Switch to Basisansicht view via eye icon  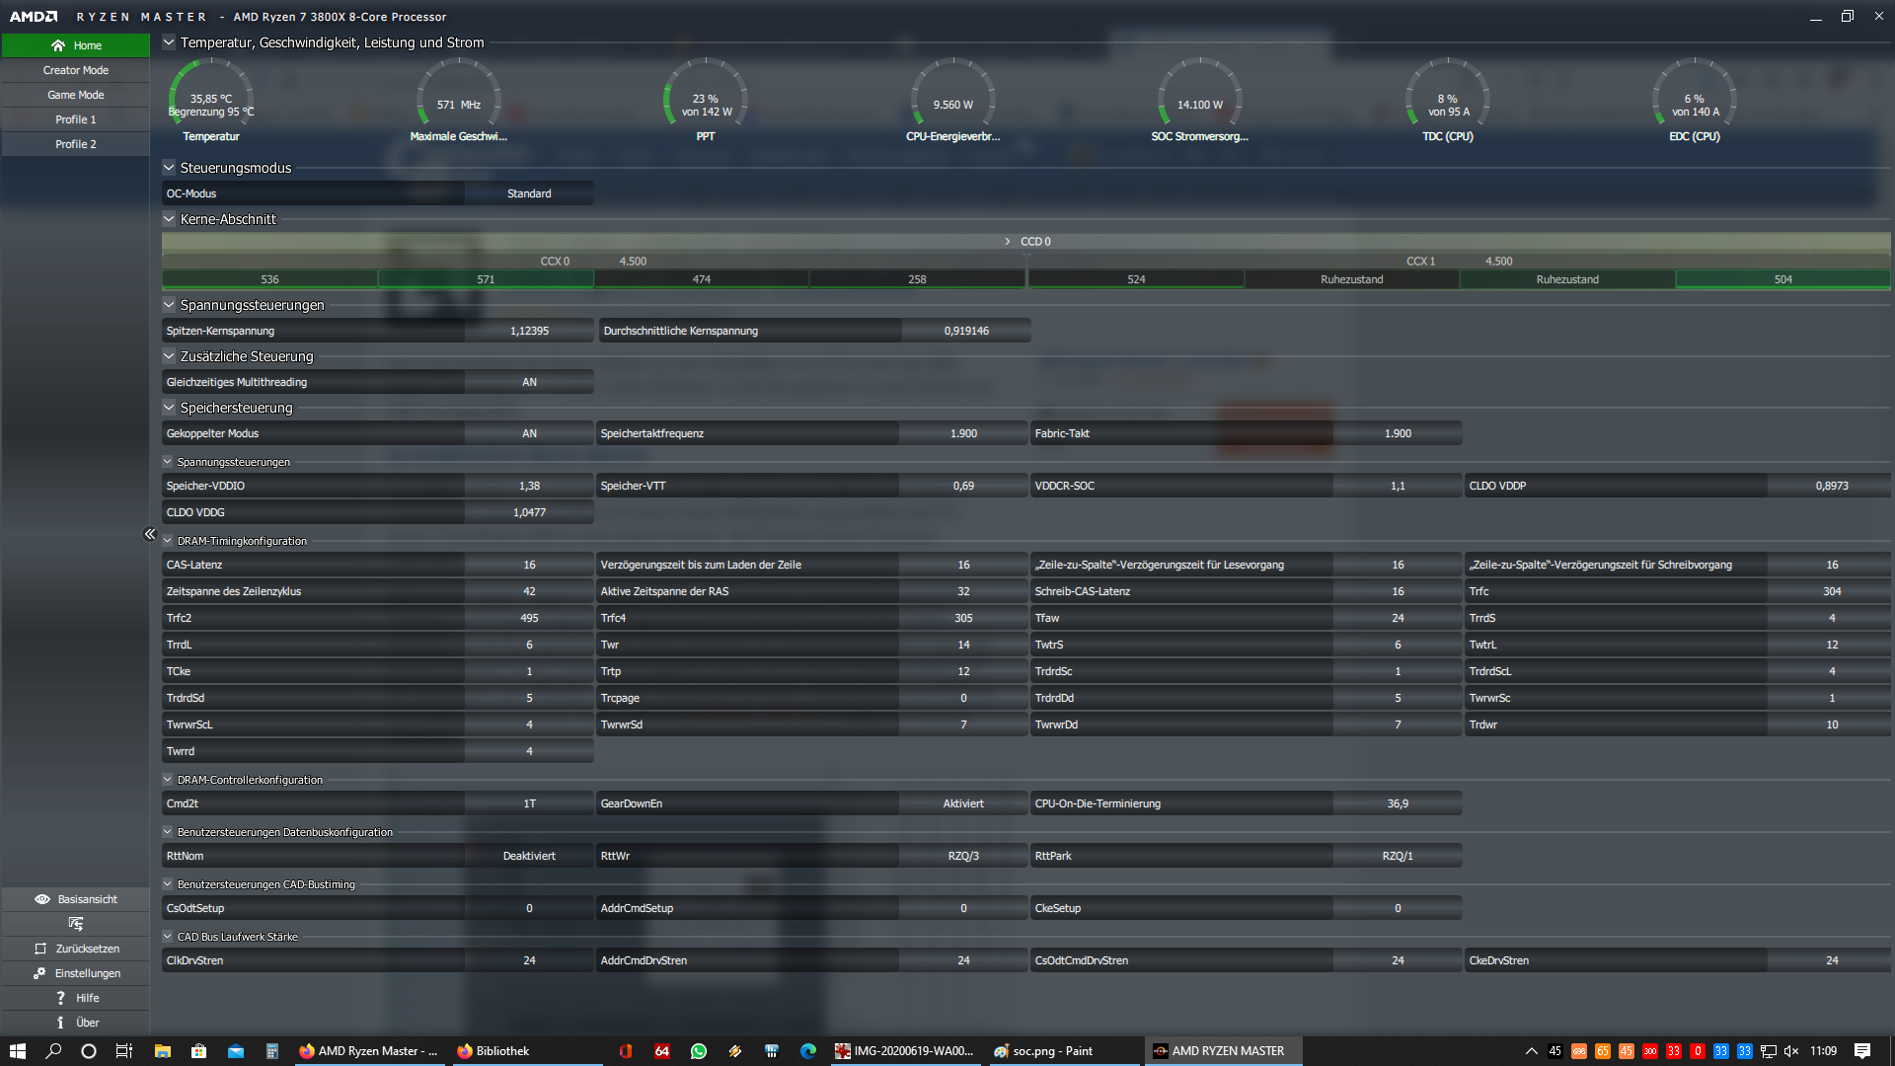click(42, 899)
